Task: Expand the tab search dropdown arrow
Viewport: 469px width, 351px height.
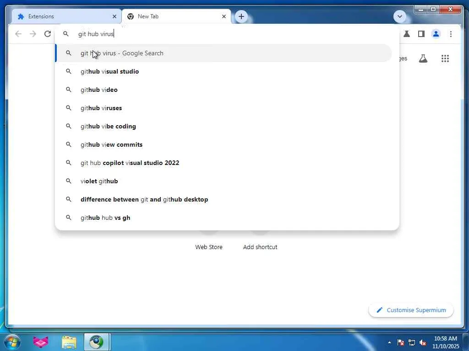Action: 399,16
